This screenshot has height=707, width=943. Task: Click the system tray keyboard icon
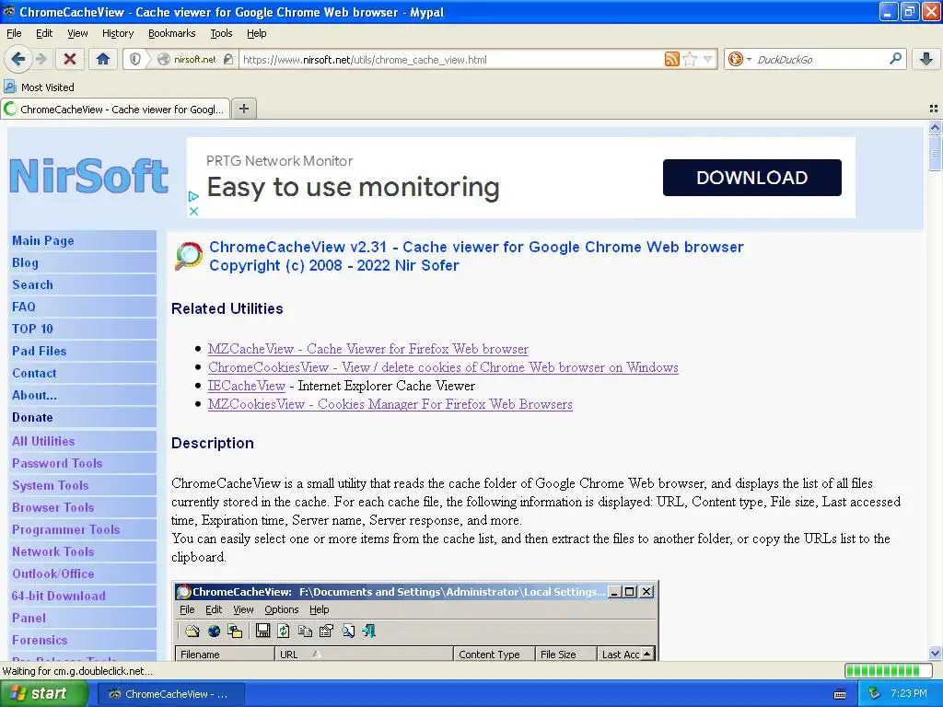pos(840,694)
